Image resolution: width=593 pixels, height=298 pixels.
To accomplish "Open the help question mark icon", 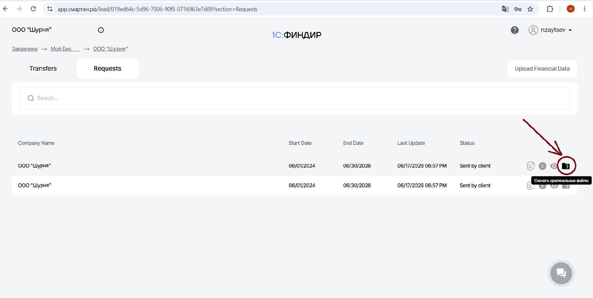I will 515,30.
